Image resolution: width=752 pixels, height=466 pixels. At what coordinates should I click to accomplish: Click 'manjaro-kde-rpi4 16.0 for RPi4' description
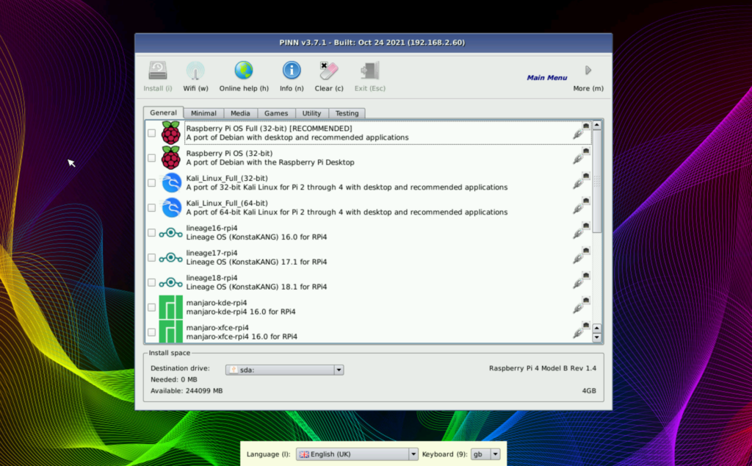[241, 312]
